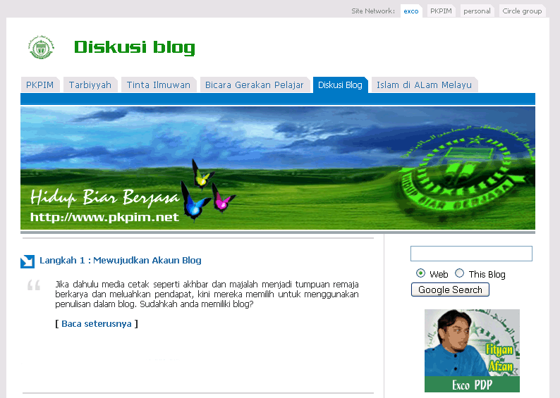Focus the search text field

coord(471,254)
